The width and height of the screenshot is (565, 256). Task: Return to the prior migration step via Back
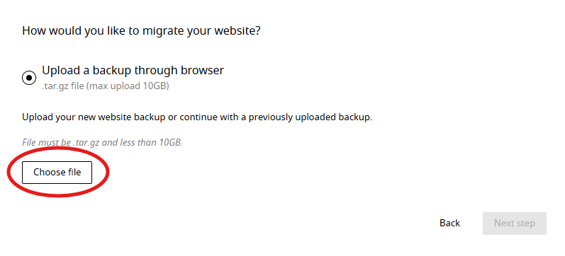tap(449, 223)
